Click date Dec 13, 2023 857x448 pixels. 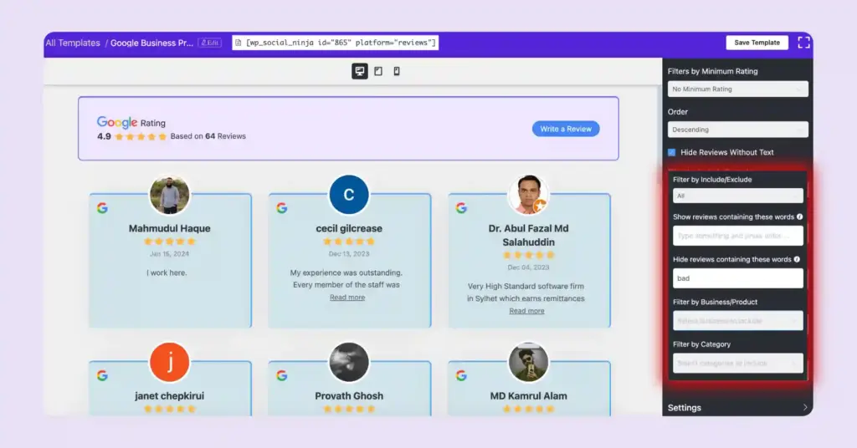point(349,254)
